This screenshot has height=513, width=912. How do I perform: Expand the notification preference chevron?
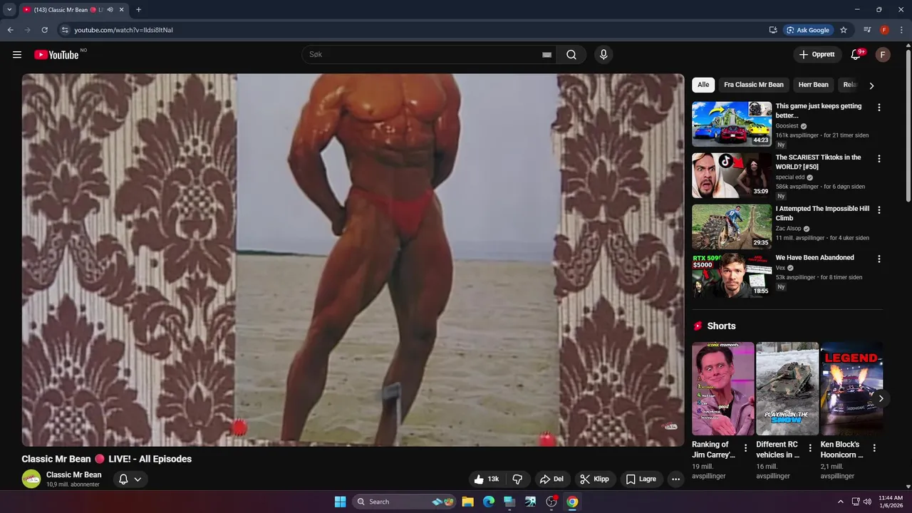(x=138, y=479)
